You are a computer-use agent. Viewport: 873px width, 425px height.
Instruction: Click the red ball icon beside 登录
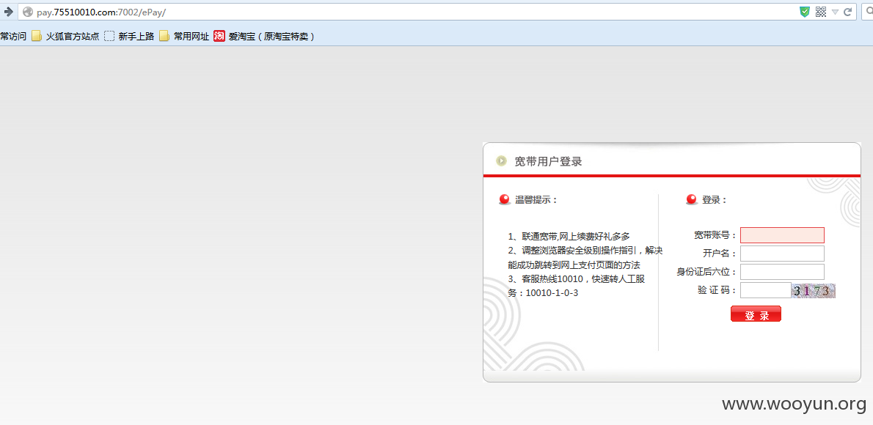(692, 200)
